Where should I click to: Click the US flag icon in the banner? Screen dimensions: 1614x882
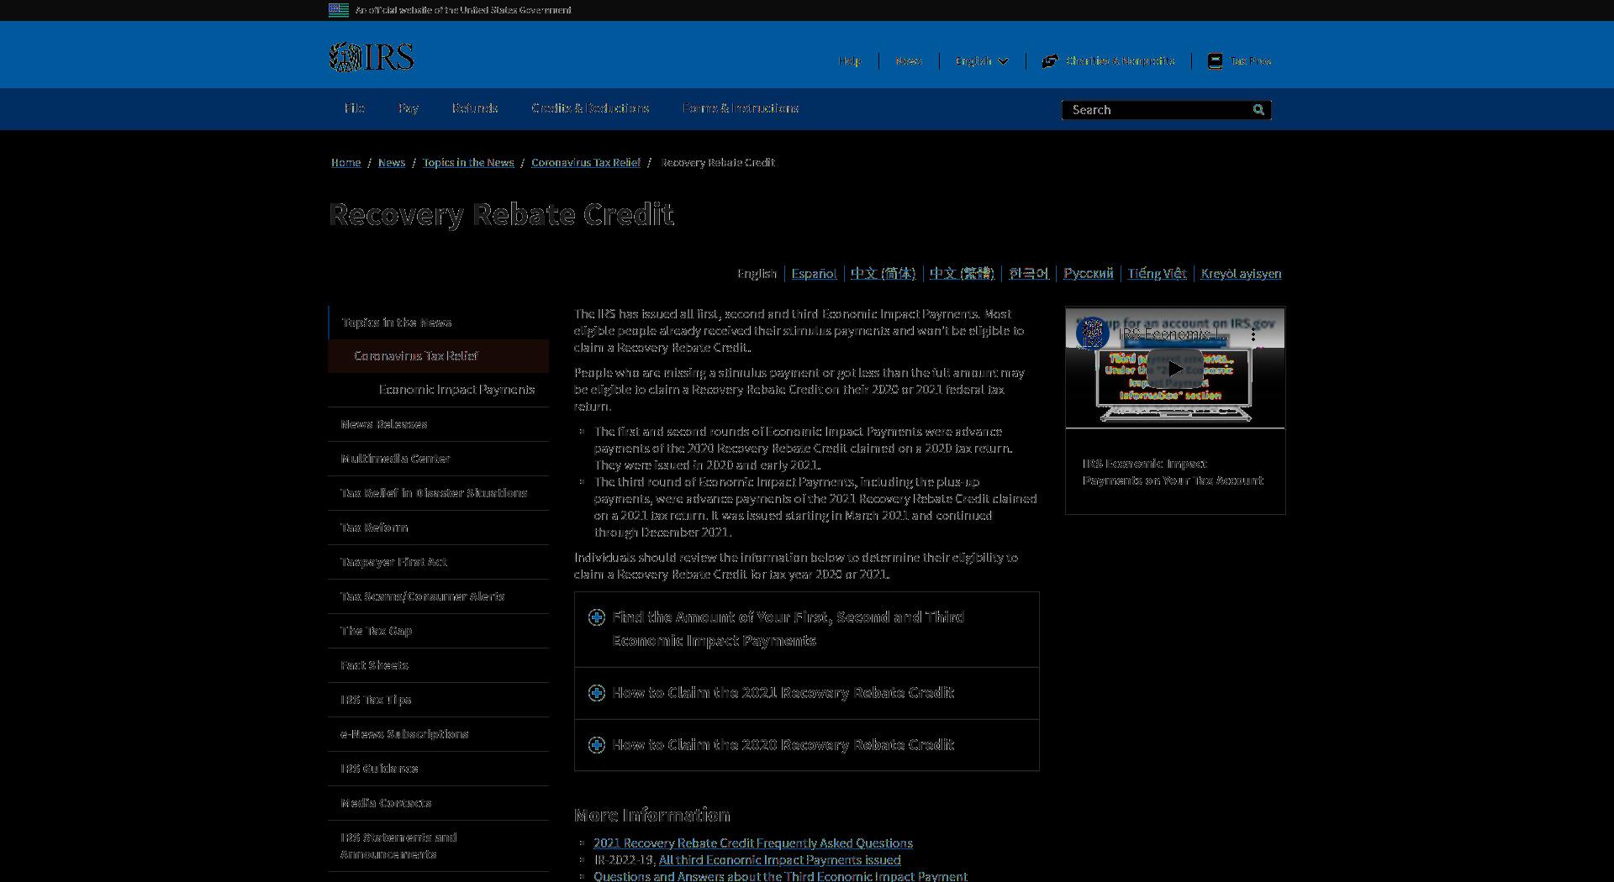(339, 10)
